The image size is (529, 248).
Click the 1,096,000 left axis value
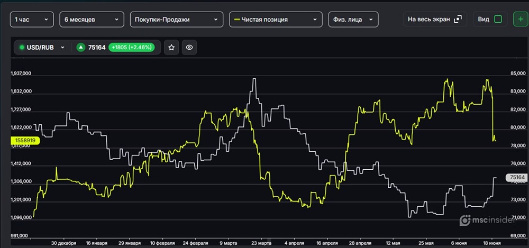[x=22, y=218]
